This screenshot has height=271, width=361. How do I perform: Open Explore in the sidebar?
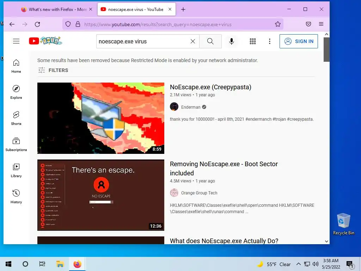(x=16, y=92)
